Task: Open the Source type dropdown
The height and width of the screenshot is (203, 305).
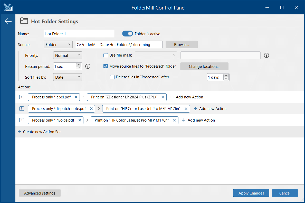Action: [58, 44]
